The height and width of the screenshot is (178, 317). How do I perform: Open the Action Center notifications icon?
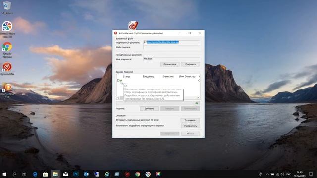point(311,174)
